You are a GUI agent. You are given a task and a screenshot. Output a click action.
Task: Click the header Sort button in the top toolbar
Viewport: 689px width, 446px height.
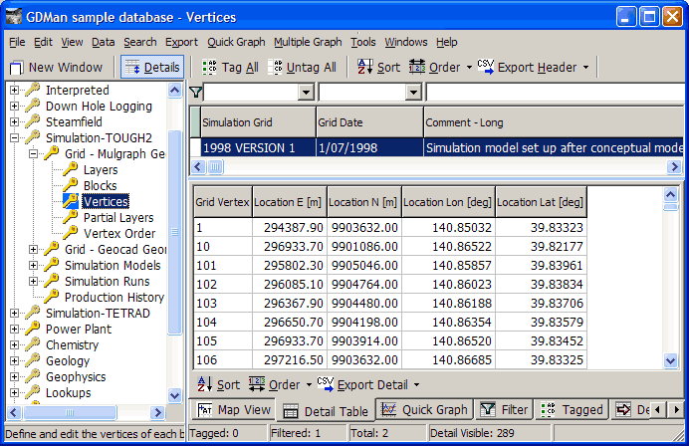(x=378, y=68)
